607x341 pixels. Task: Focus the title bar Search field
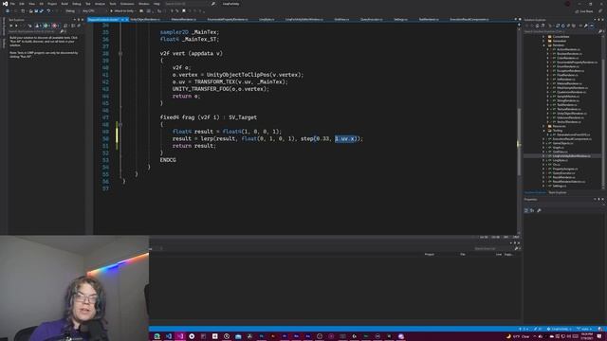187,4
